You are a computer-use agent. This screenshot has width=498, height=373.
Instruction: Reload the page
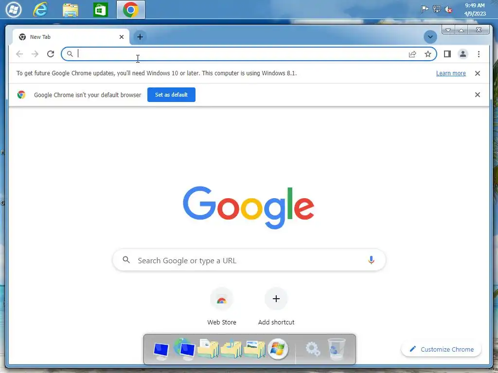pyautogui.click(x=51, y=54)
